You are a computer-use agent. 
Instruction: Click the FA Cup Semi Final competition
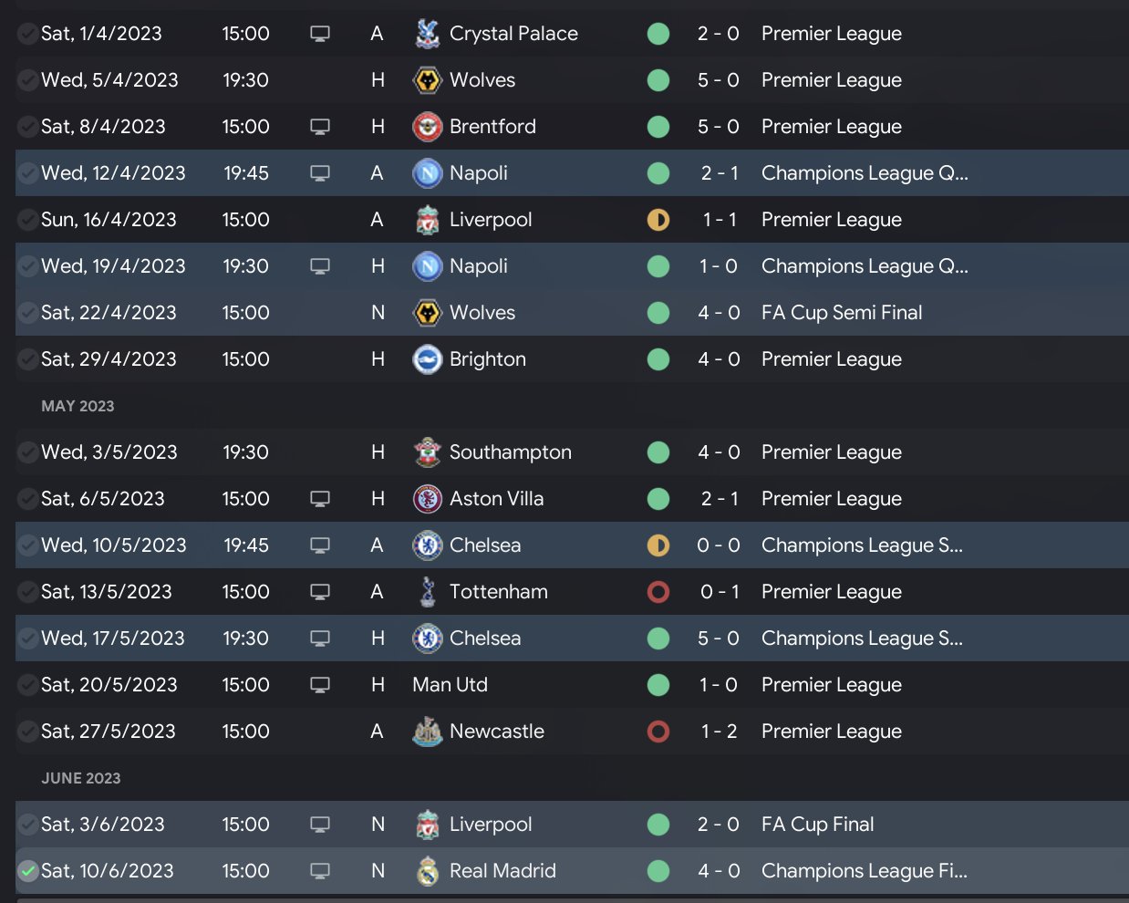pyautogui.click(x=841, y=313)
